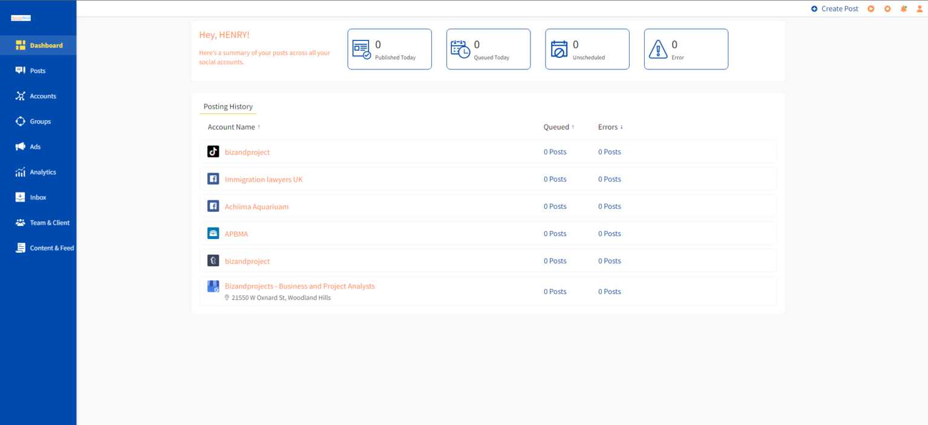Click the TikTok icon for bizandproject
Viewport: 928px width, 425px height.
click(x=213, y=152)
